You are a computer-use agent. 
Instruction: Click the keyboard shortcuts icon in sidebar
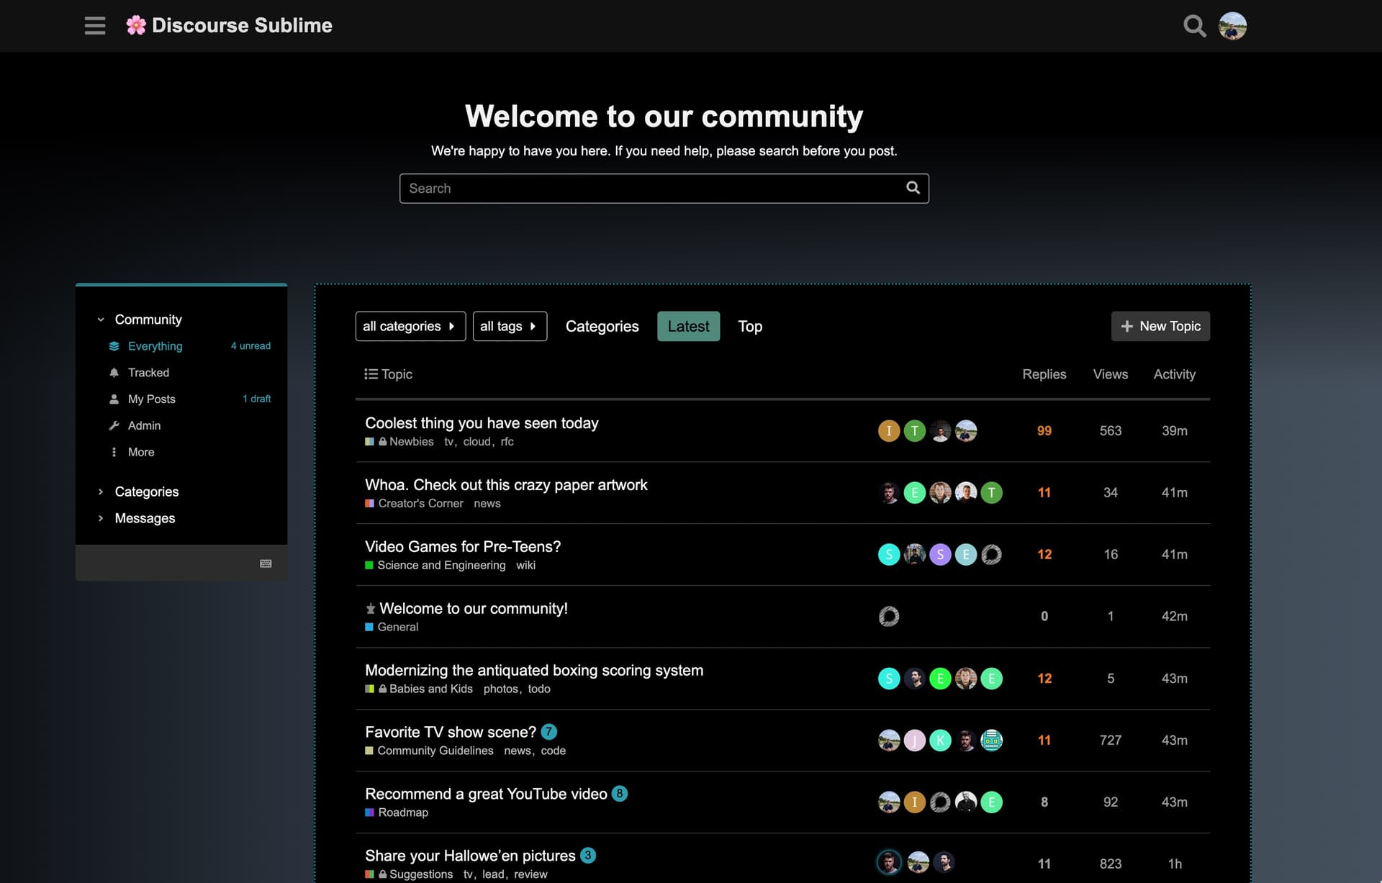click(266, 563)
